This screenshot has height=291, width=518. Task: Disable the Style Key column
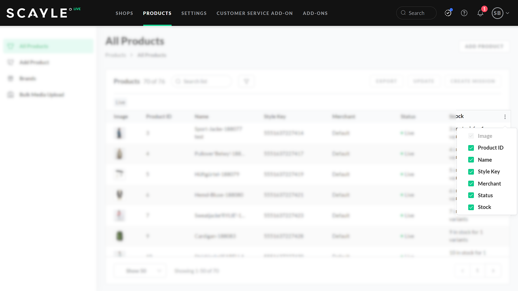pyautogui.click(x=471, y=172)
